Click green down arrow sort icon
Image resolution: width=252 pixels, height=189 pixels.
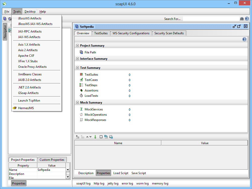(x=95, y=137)
